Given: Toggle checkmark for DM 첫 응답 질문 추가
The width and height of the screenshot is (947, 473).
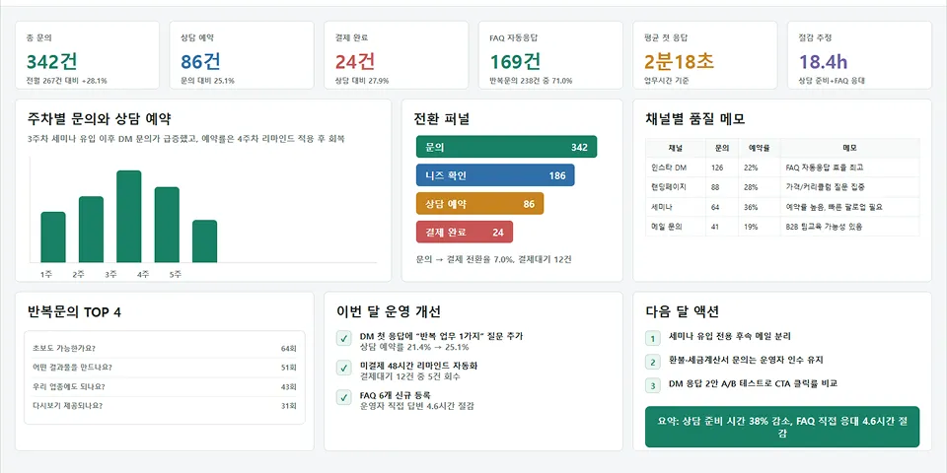Looking at the screenshot, I should [343, 338].
